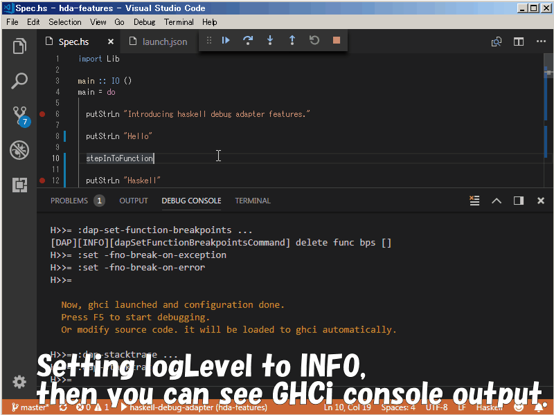
Task: Toggle breakpoint on line 12
Action: 42,181
